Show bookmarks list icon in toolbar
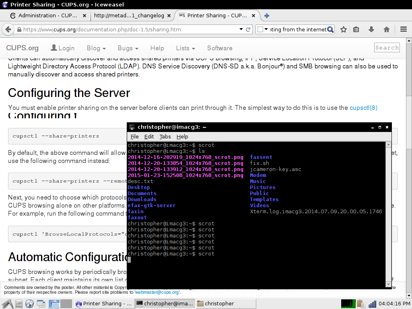The height and width of the screenshot is (309, 412). tap(356, 29)
